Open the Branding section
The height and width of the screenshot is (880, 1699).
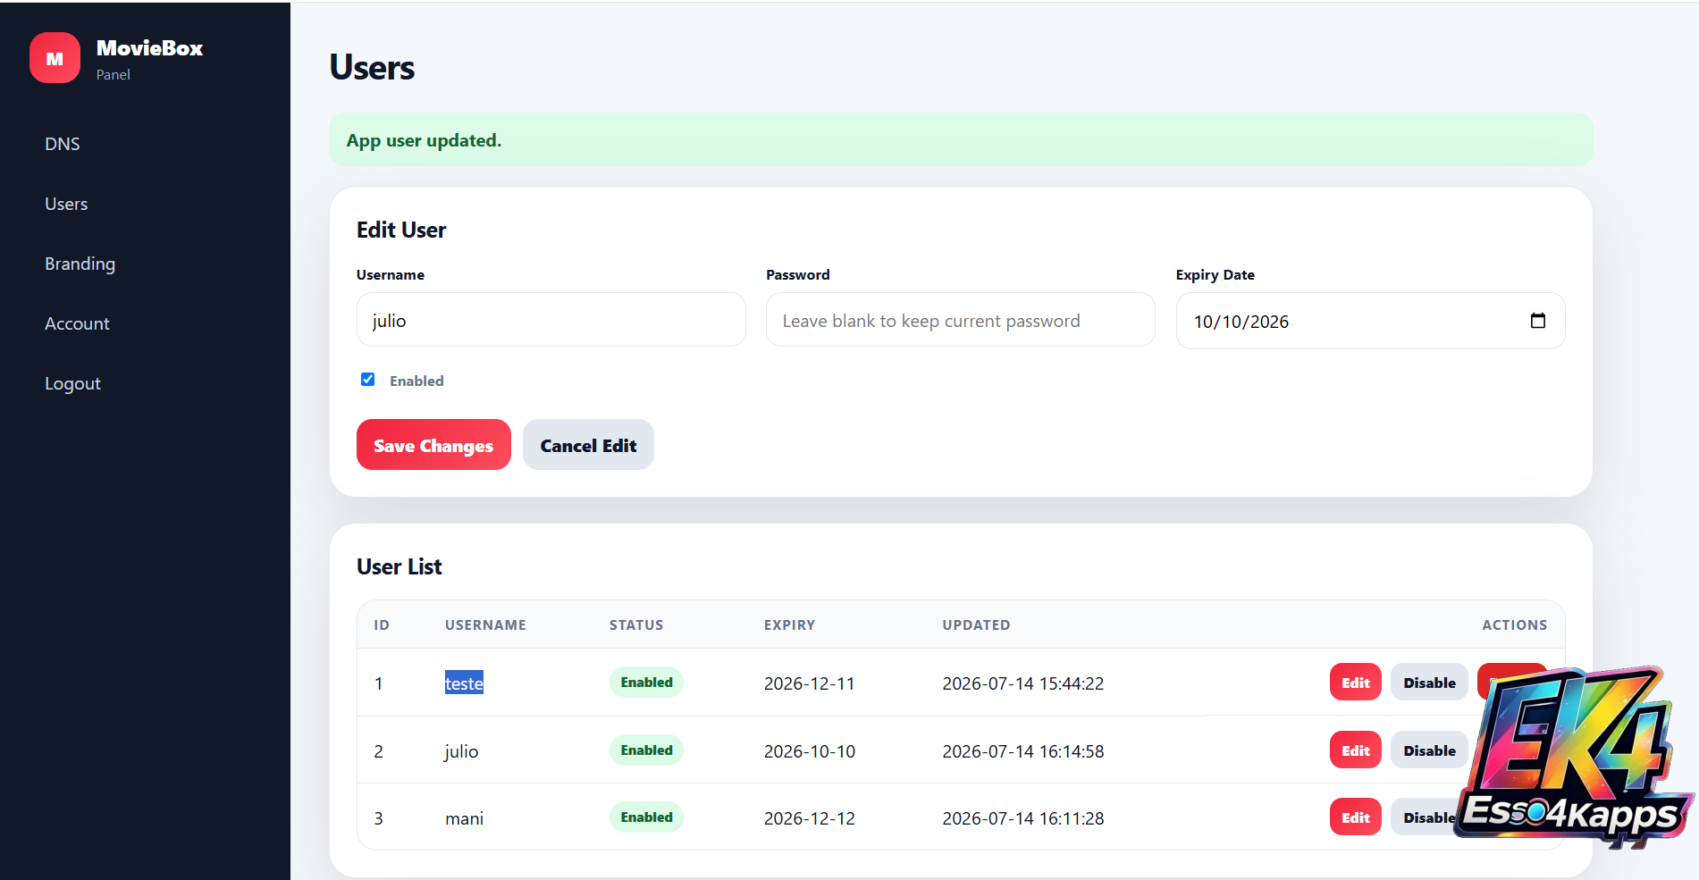(80, 264)
